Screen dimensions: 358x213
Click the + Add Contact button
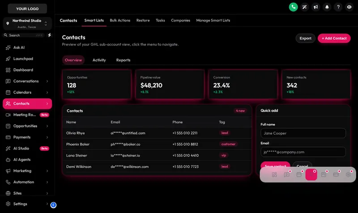point(334,38)
